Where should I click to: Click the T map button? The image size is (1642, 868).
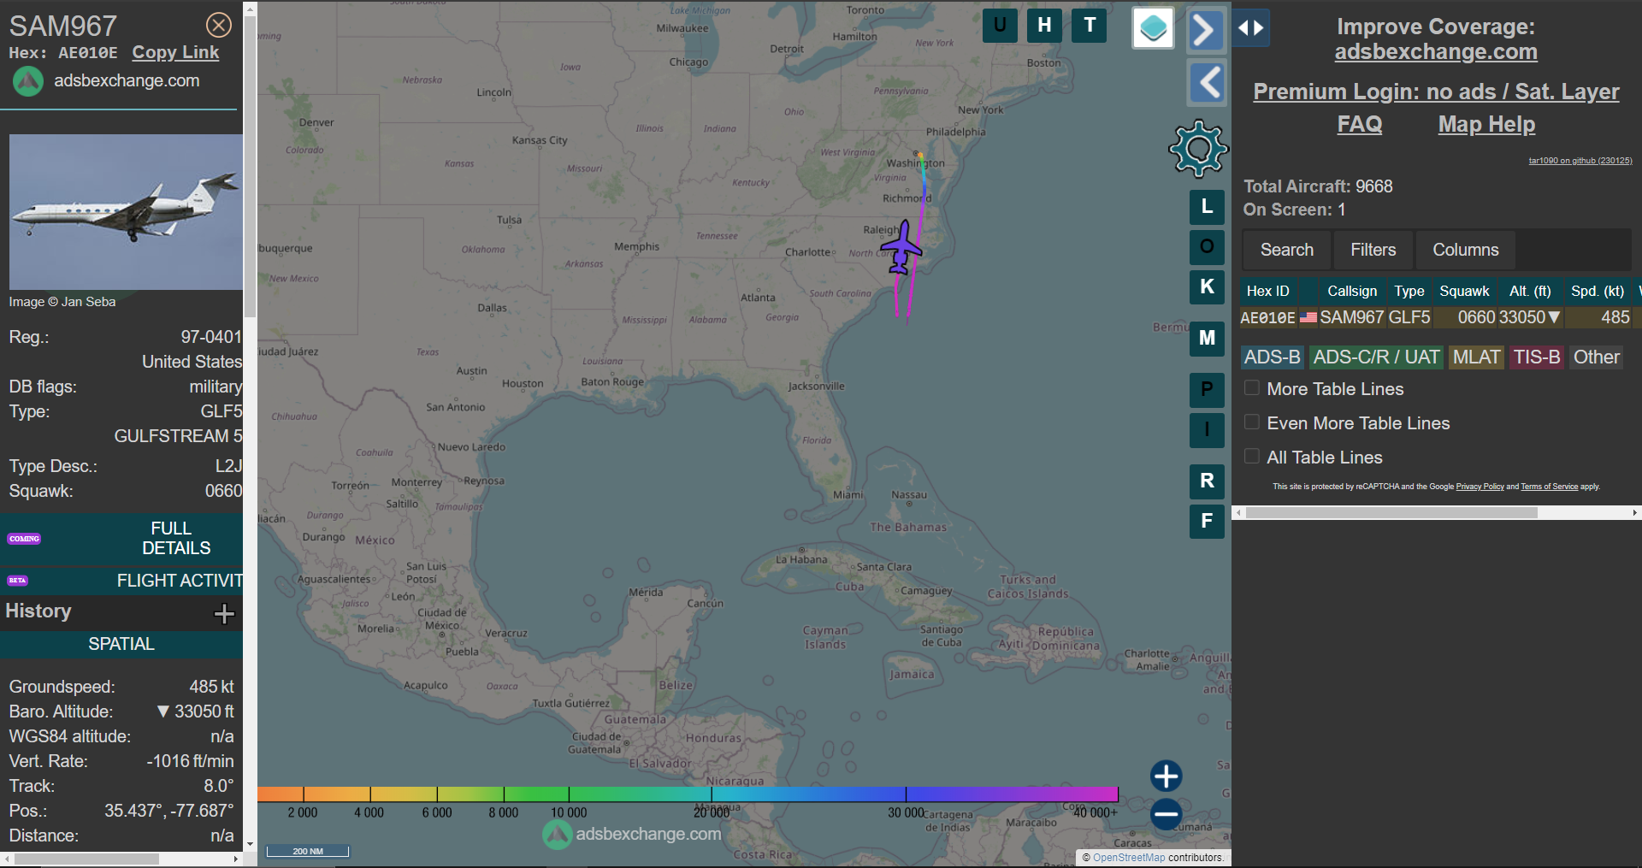1090,26
